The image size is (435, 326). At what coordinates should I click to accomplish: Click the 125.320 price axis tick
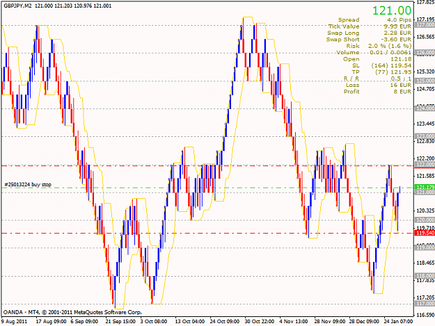coord(425,72)
